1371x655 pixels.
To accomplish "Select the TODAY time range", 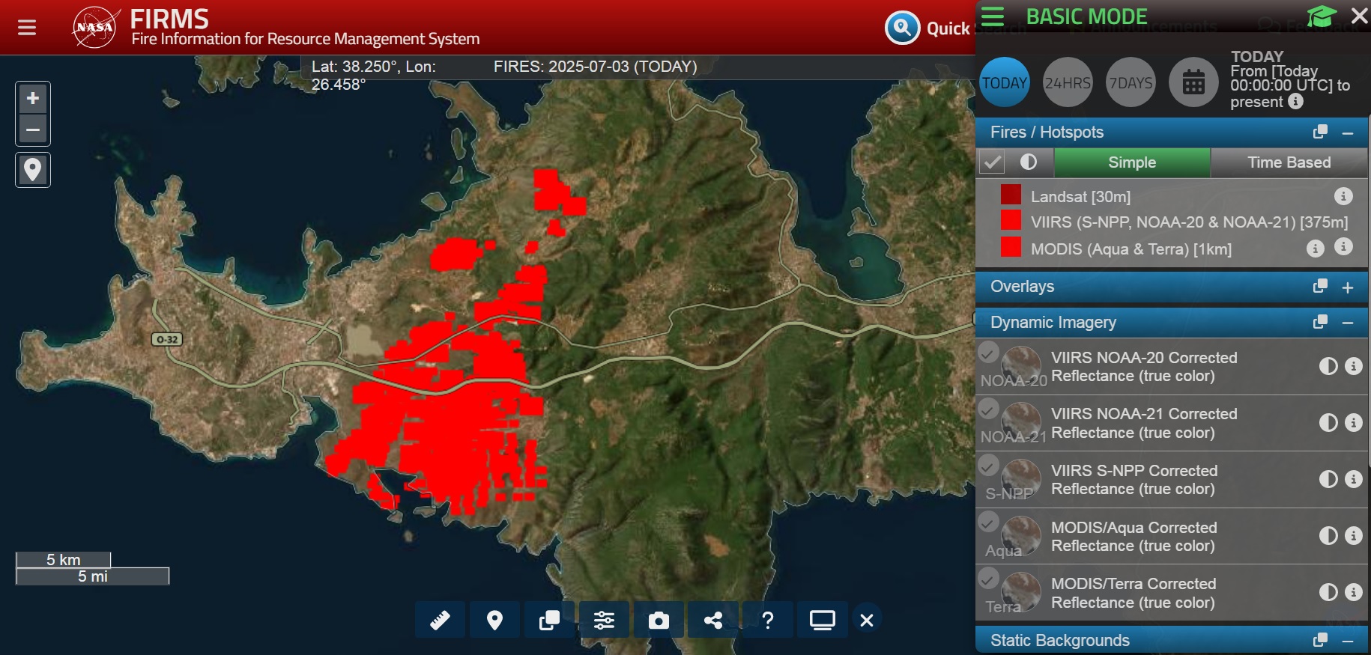I will point(1005,82).
